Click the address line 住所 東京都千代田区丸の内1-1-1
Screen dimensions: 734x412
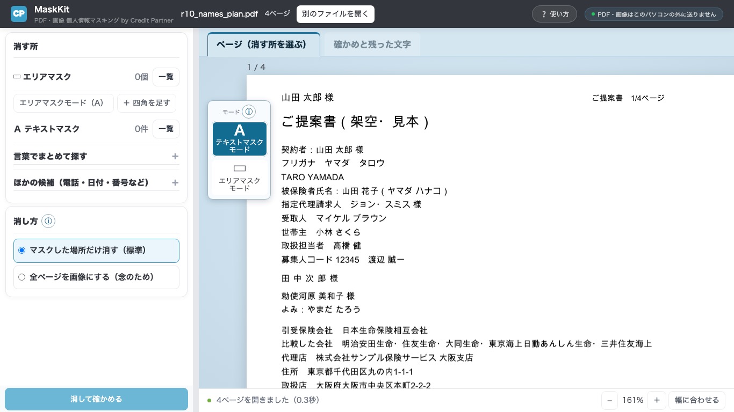click(347, 372)
